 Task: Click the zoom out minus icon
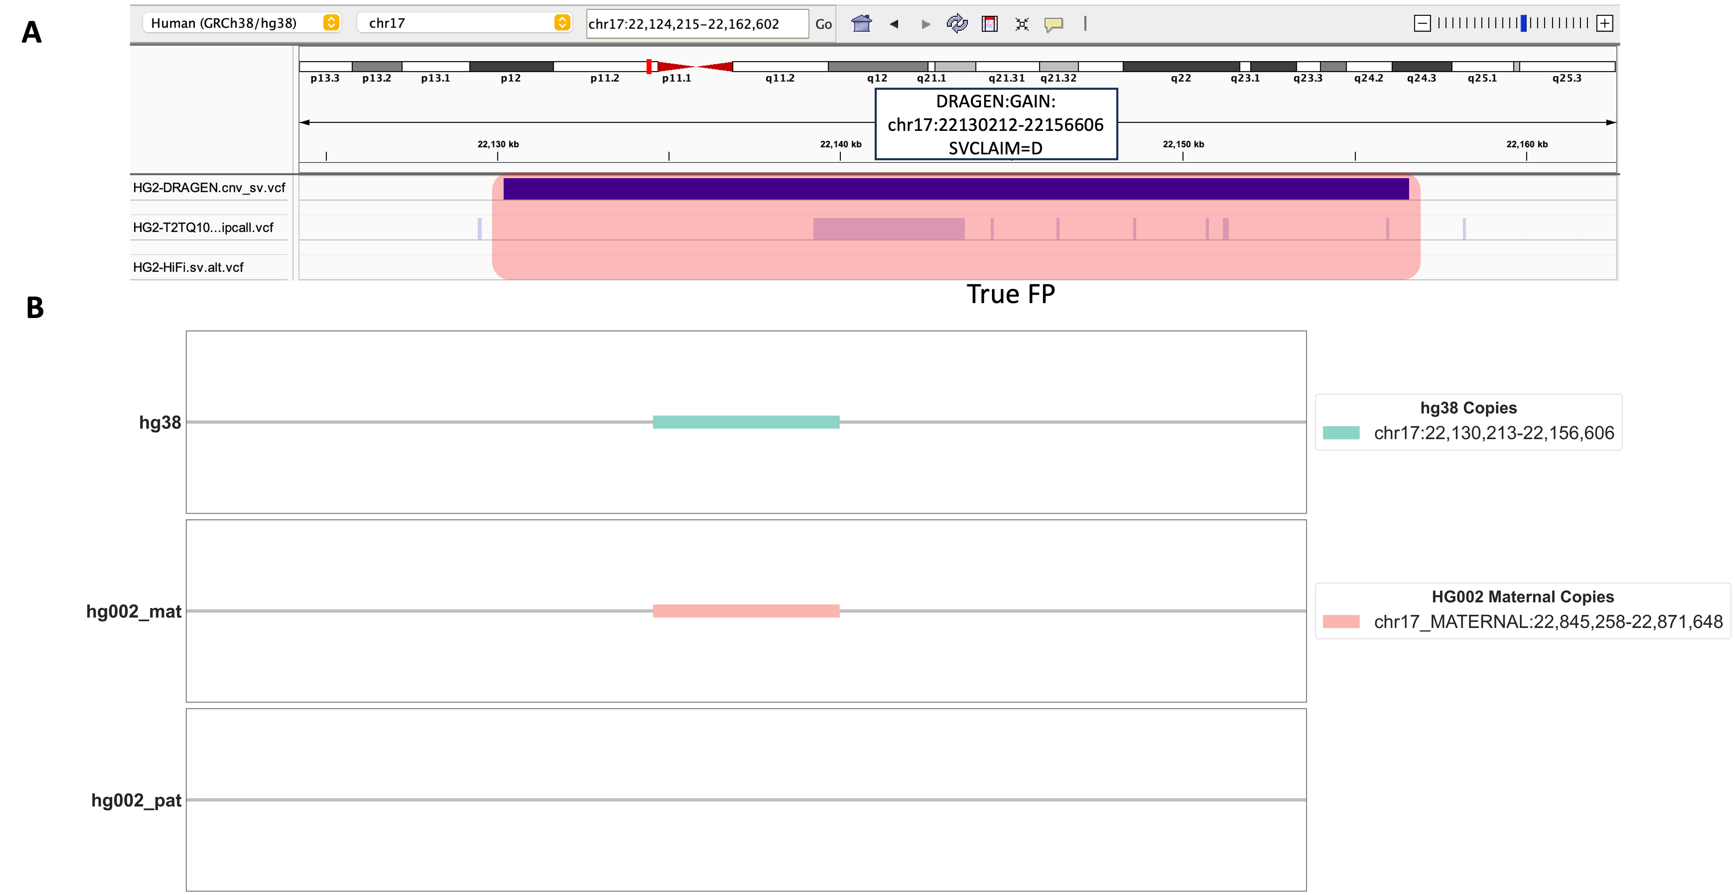pos(1422,23)
